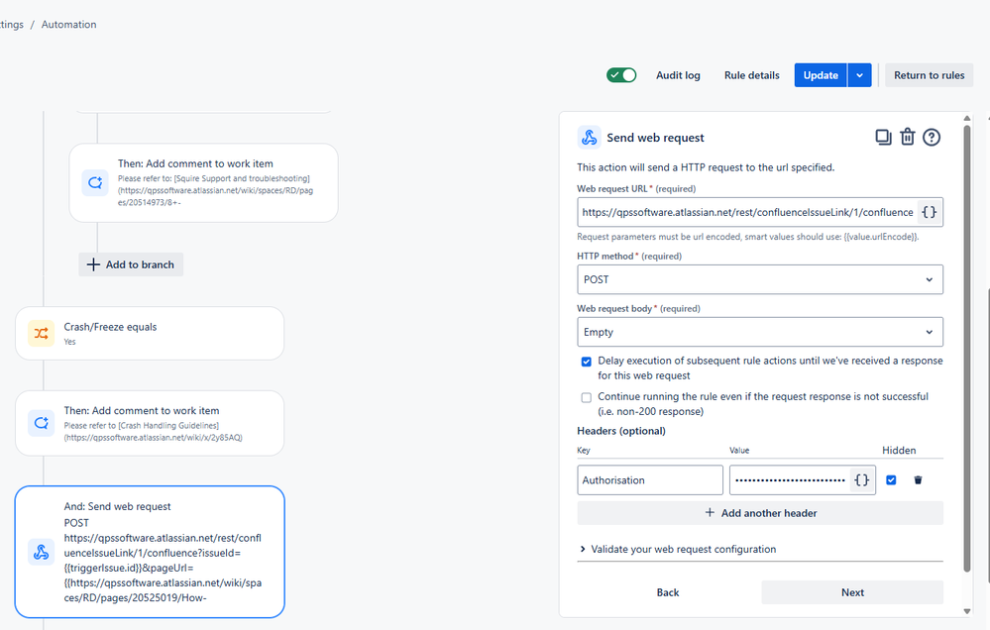Check Continue running rule on non-200 response
The height and width of the screenshot is (630, 990).
point(586,397)
